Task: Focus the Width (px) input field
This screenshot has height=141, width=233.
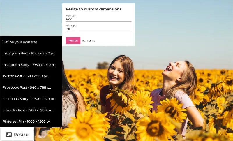Action: point(98,20)
